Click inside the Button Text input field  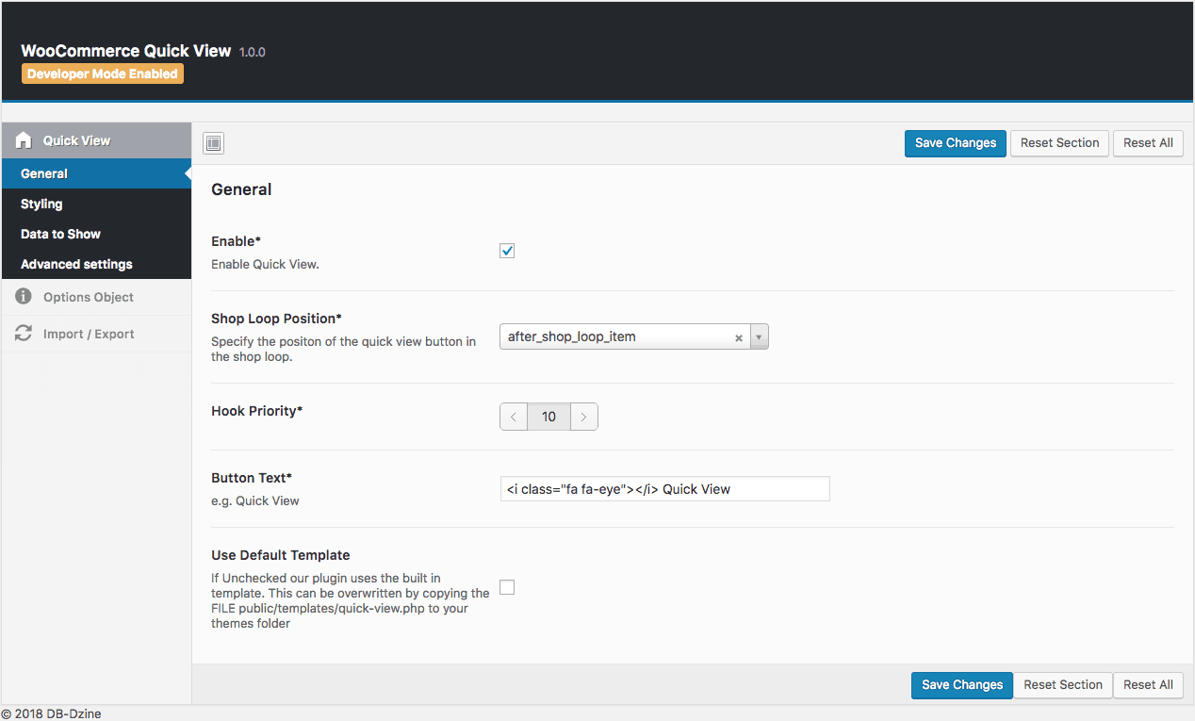coord(664,488)
